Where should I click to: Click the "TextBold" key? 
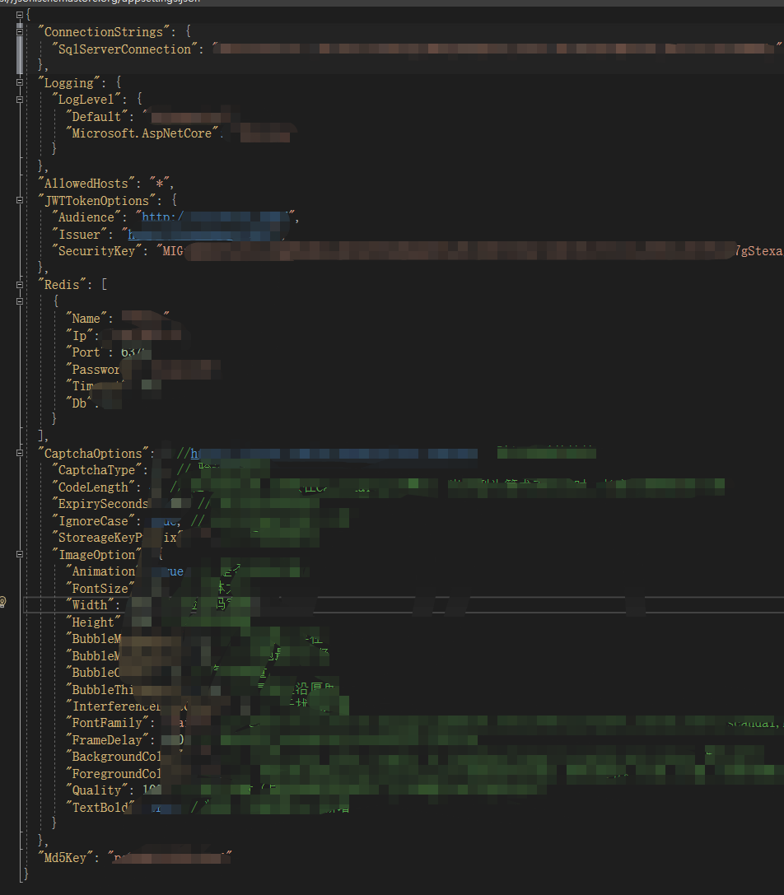pyautogui.click(x=100, y=808)
